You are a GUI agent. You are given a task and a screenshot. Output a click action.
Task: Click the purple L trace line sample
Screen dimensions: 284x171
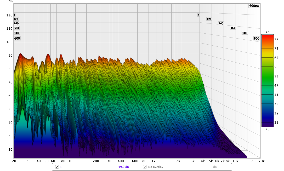tap(104, 167)
